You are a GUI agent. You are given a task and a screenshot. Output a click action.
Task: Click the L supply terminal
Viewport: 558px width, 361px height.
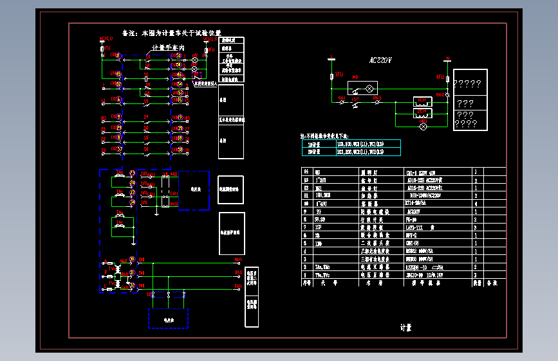[x=331, y=58]
